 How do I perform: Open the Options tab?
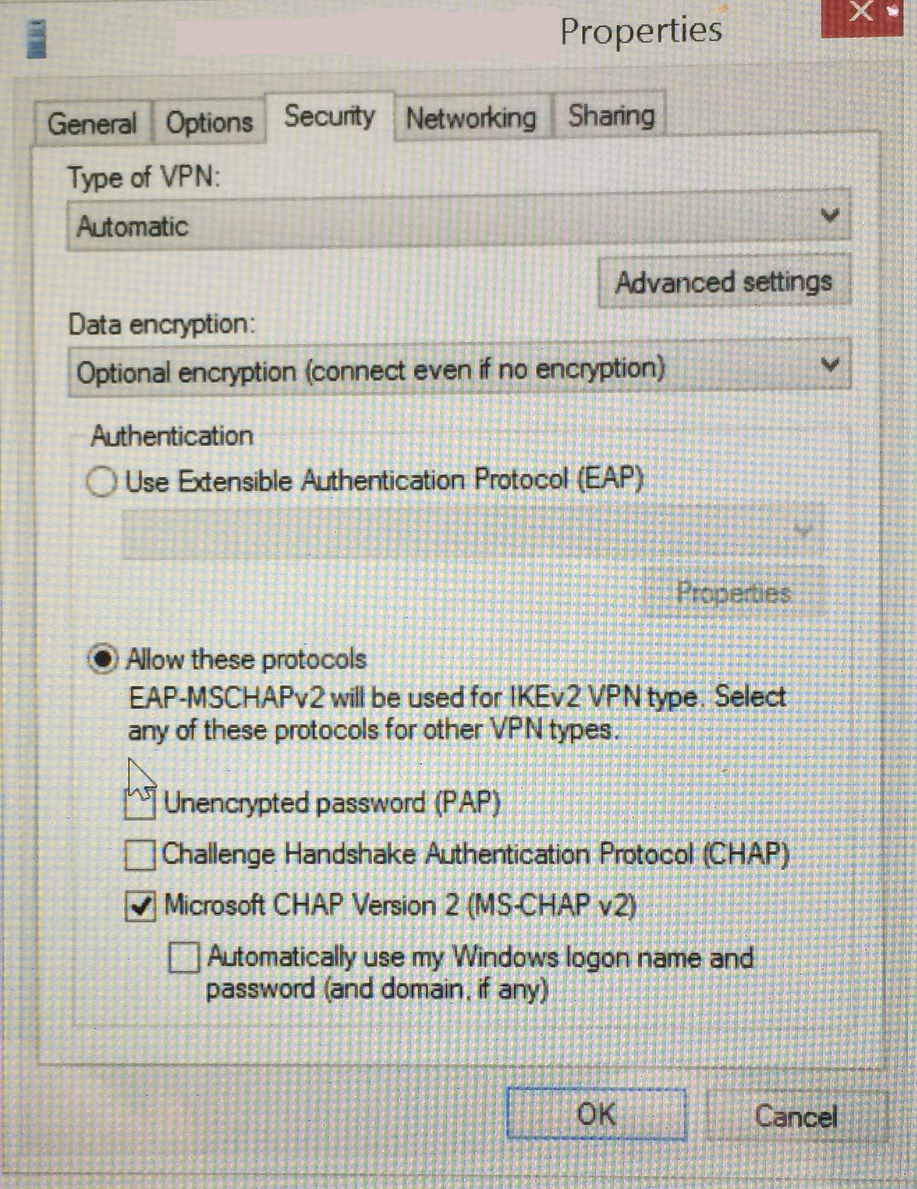pos(209,123)
